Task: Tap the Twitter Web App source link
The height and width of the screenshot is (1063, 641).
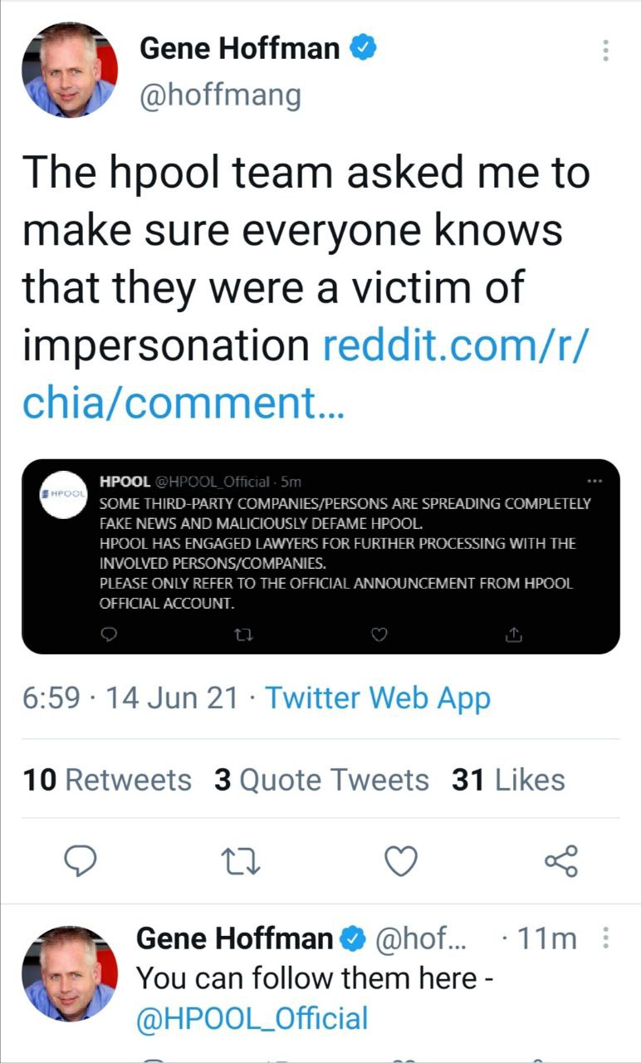Action: pos(378,698)
